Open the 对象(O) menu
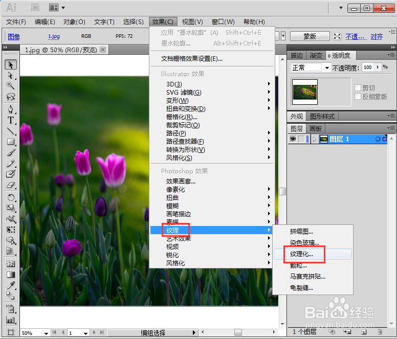397x339 pixels. (x=74, y=22)
